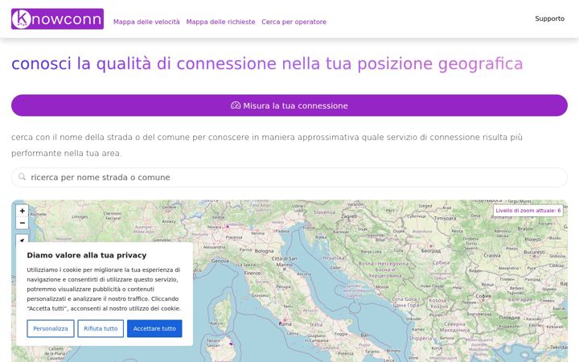
Task: Click the Firenze label on map
Action: click(x=253, y=273)
